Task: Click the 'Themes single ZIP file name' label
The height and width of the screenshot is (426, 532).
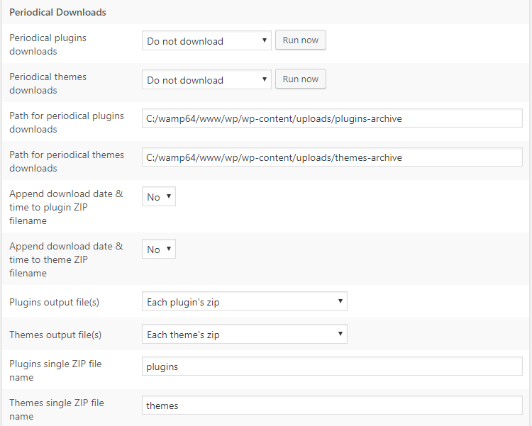Action: (x=57, y=410)
